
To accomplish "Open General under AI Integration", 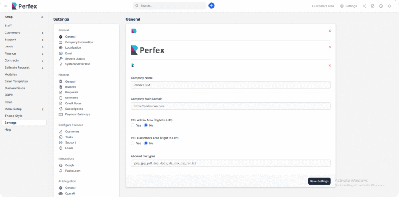I will (70, 188).
